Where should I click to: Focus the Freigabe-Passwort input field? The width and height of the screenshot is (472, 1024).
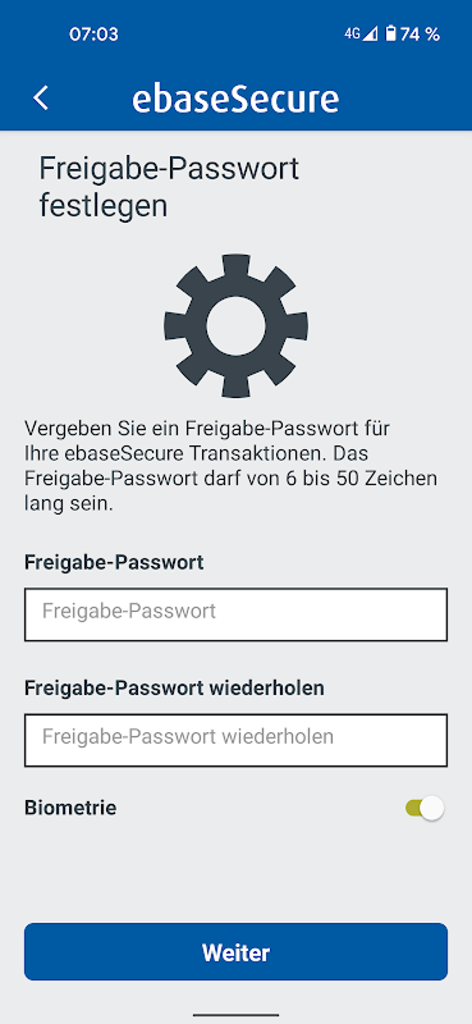(x=236, y=615)
